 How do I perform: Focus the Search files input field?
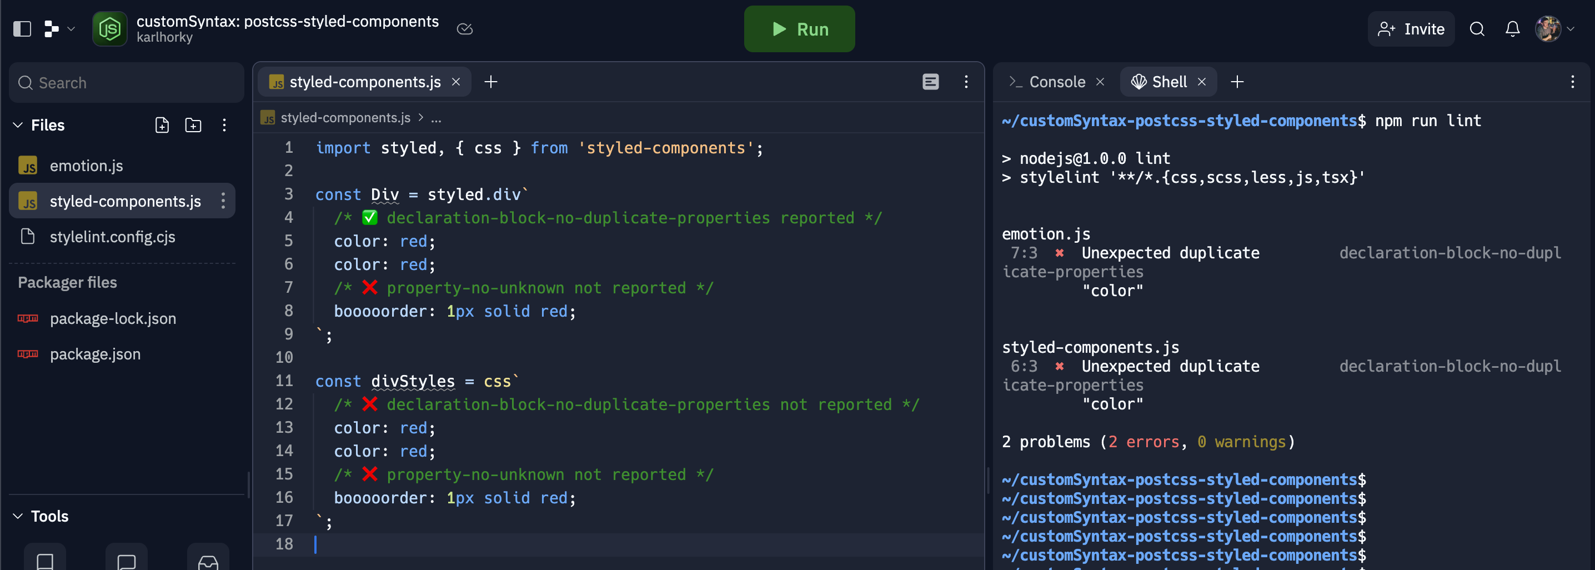(126, 82)
